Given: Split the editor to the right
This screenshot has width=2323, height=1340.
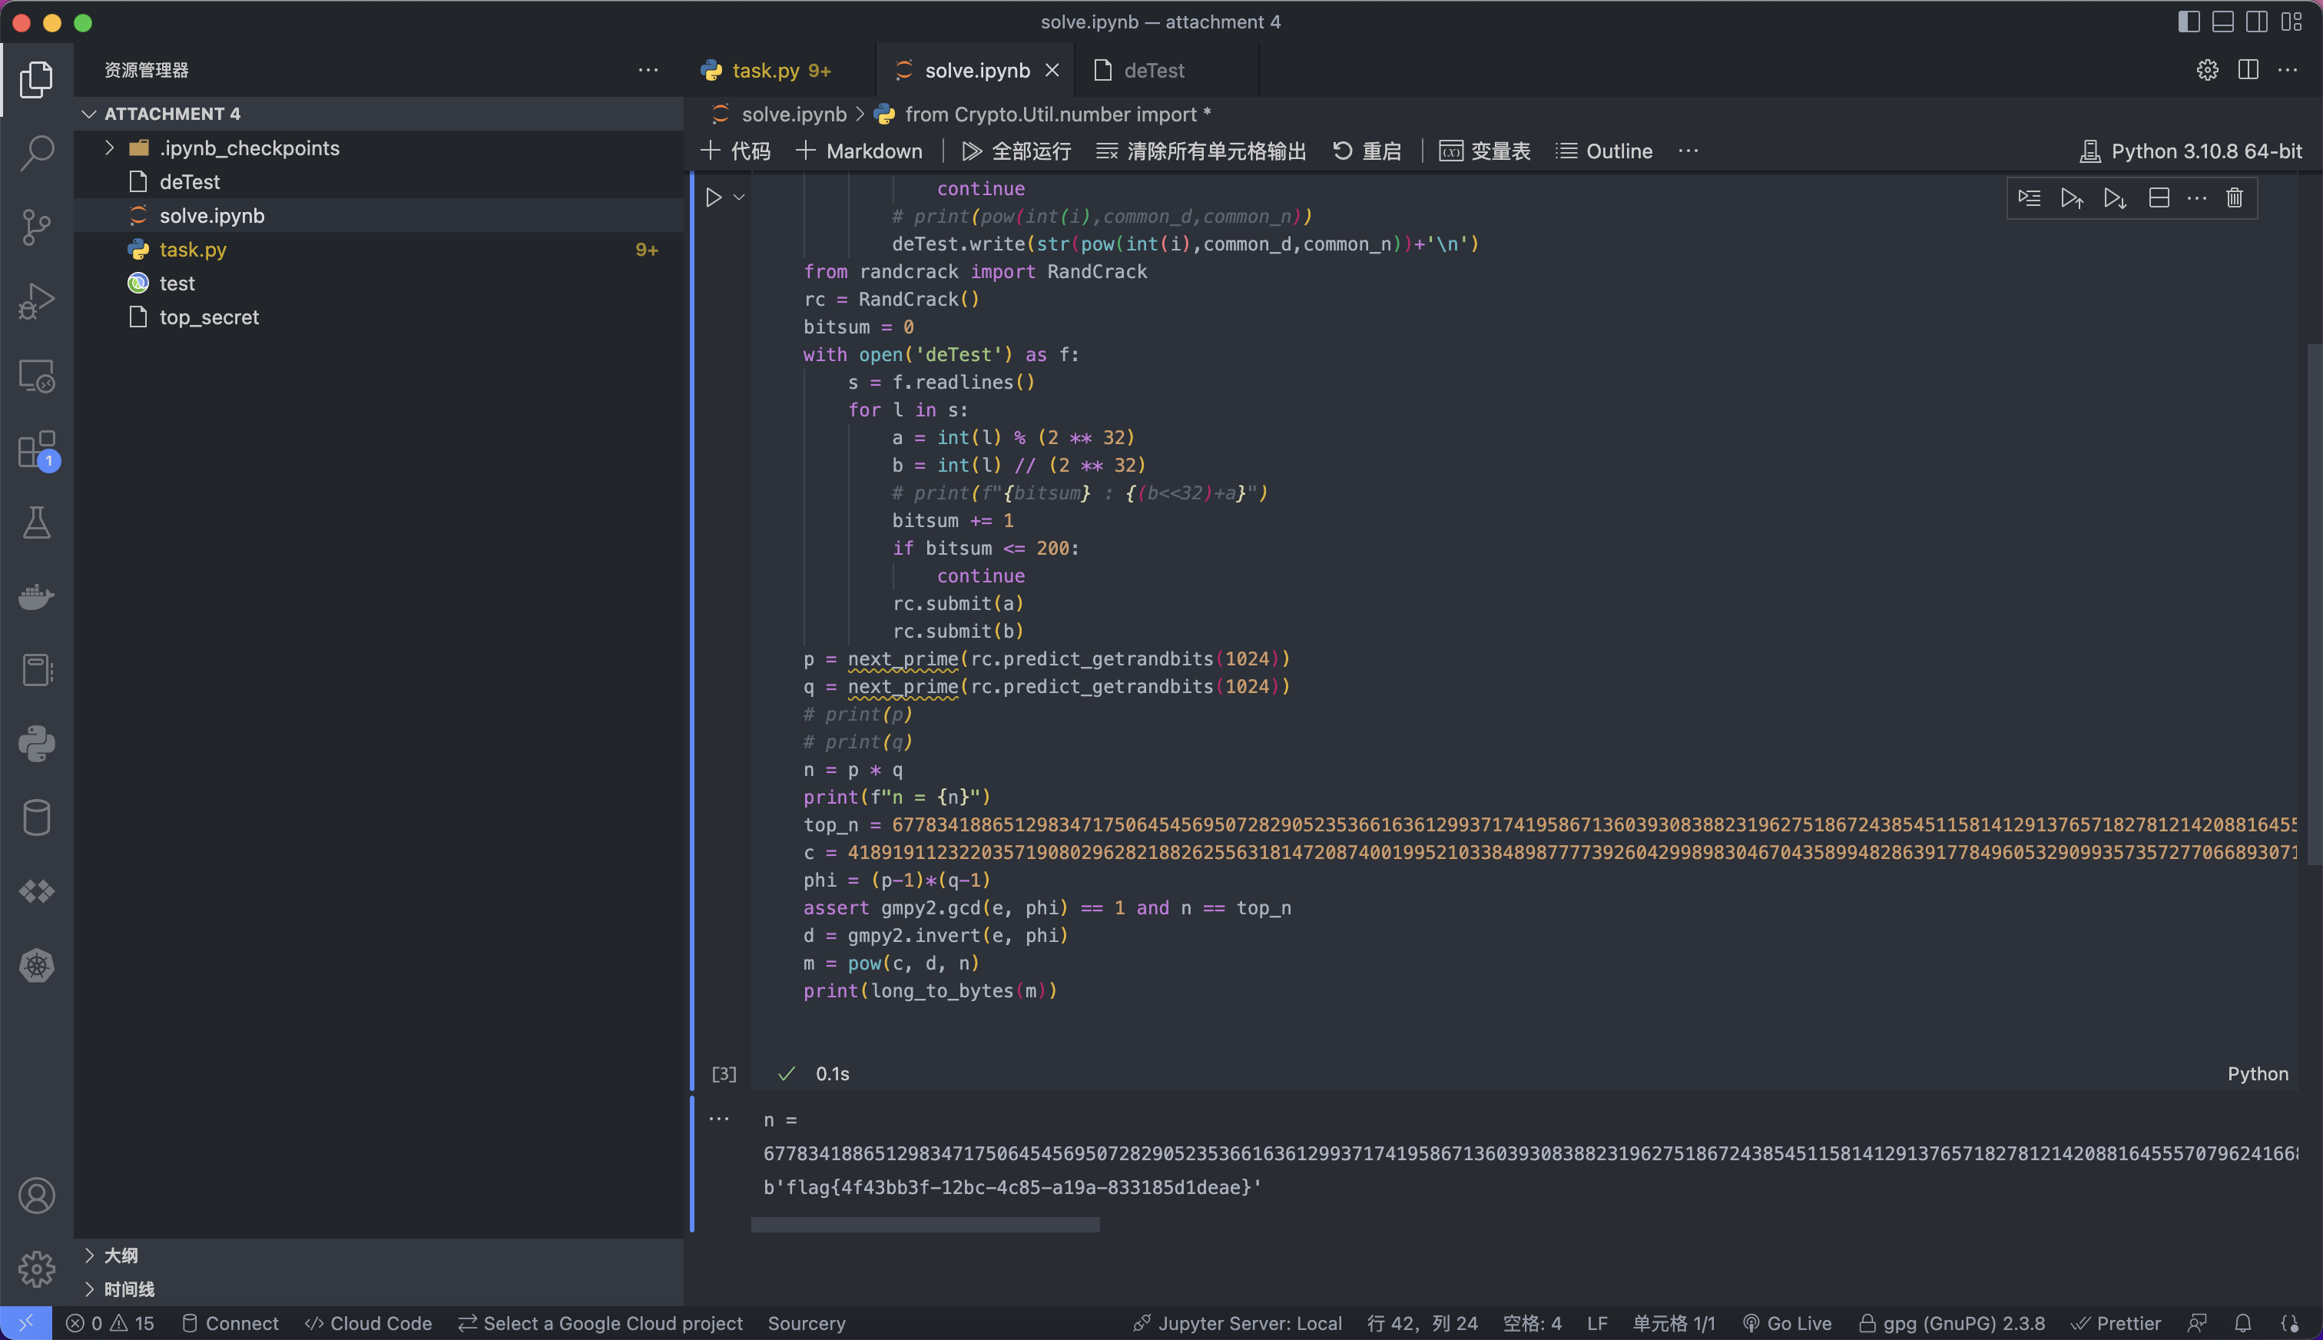Looking at the screenshot, I should (2248, 70).
